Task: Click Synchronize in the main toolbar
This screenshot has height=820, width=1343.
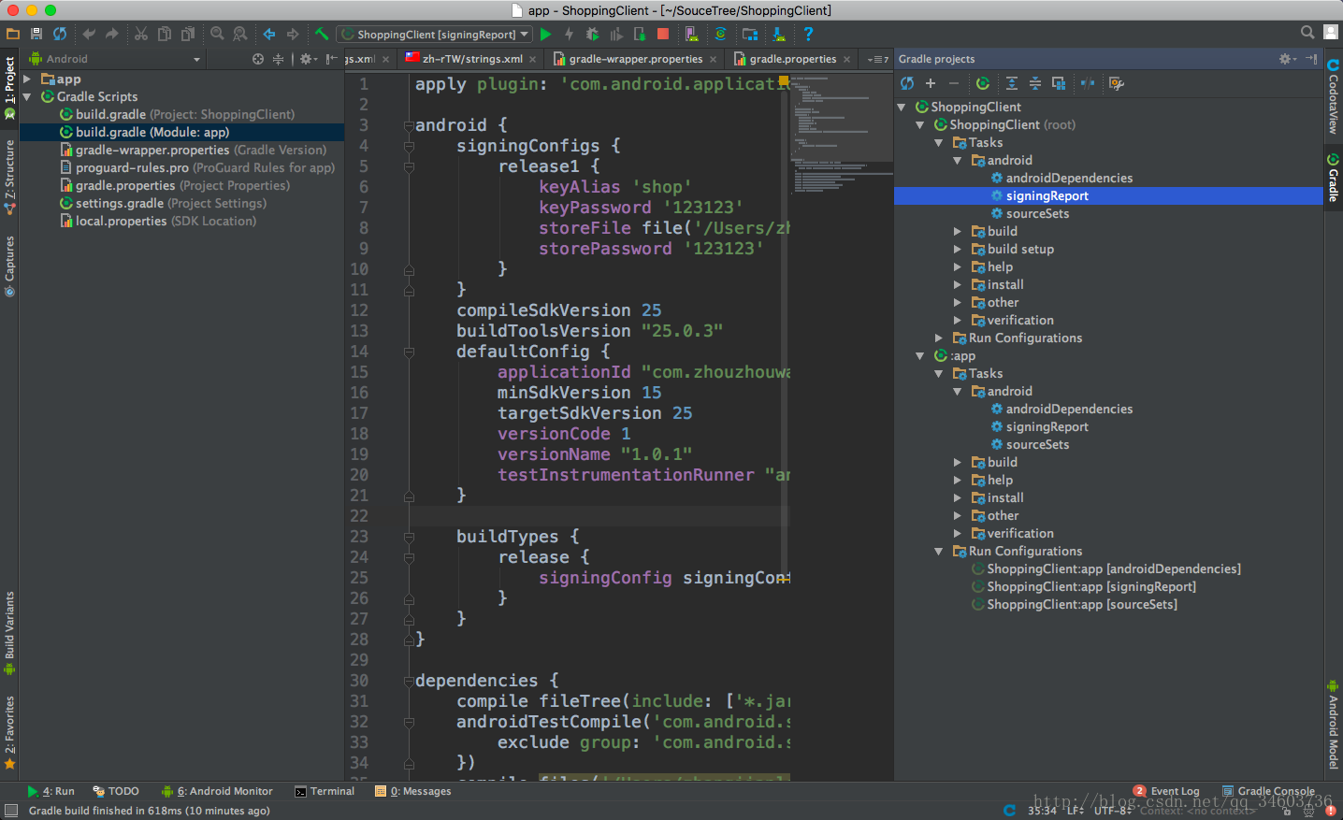Action: click(60, 34)
